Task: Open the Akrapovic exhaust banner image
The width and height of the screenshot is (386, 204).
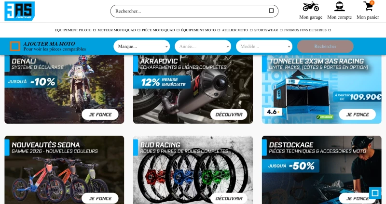Action: click(193, 89)
